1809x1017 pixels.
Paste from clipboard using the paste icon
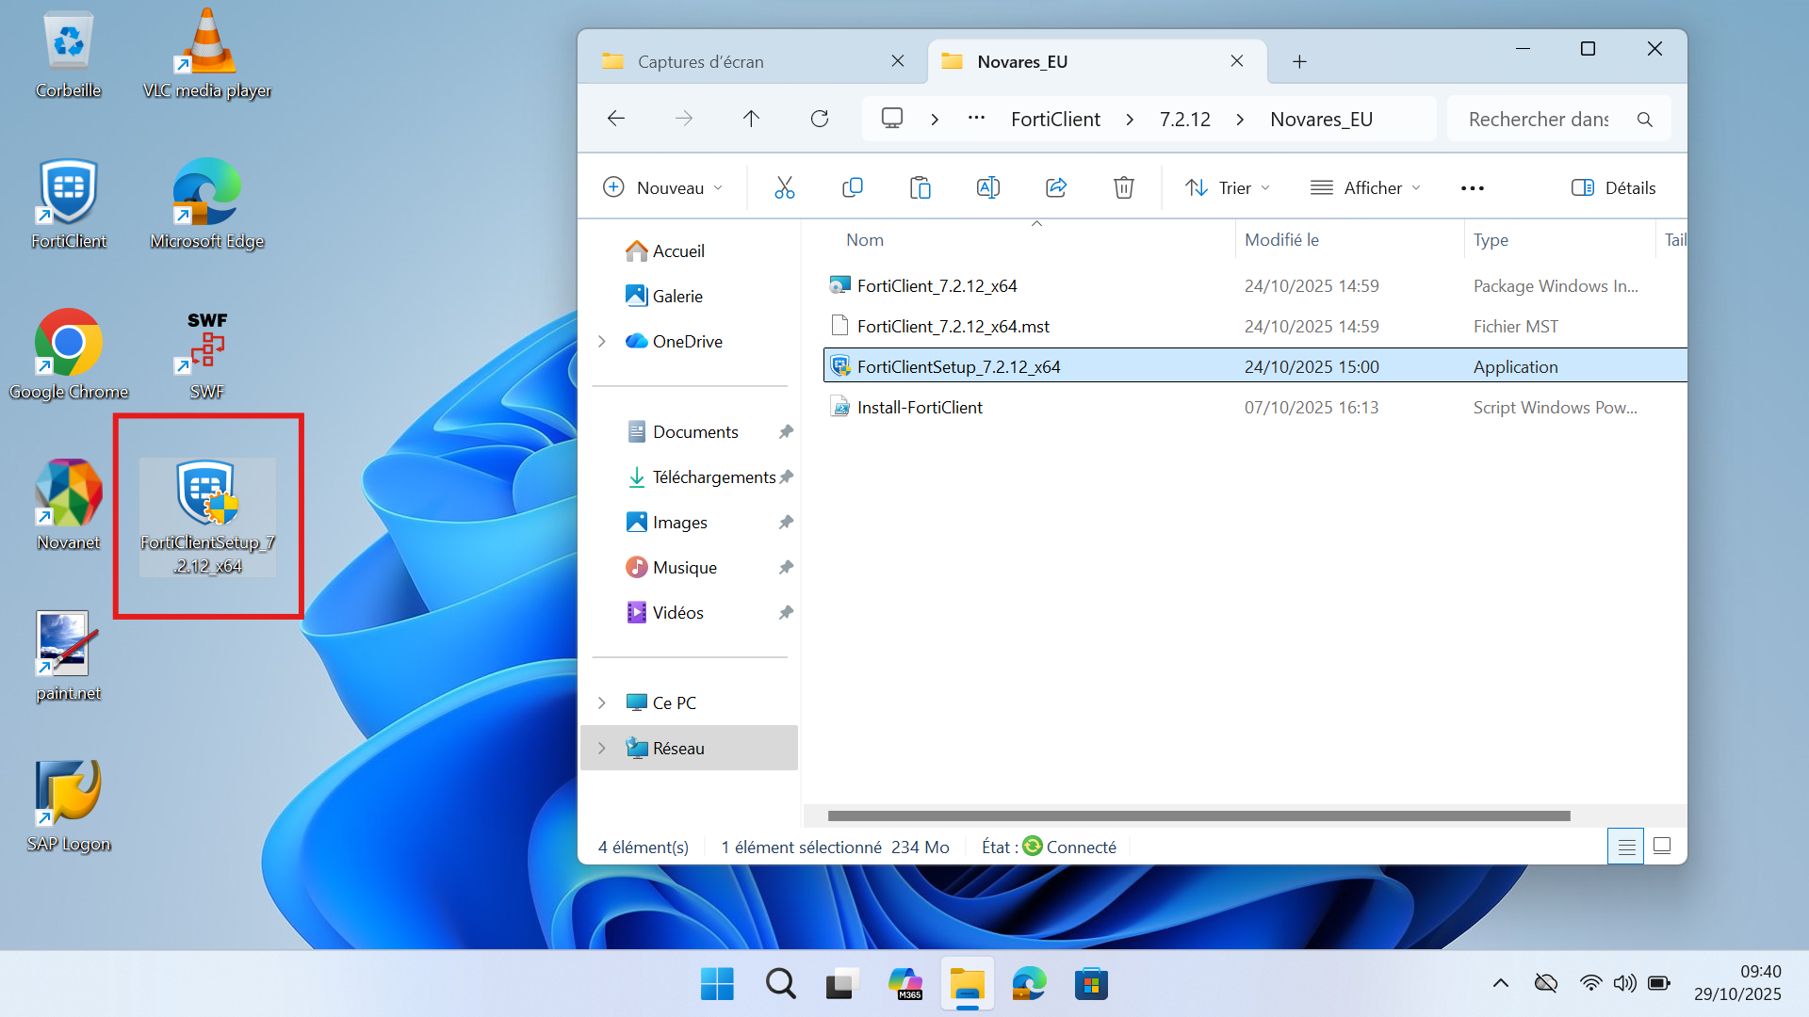point(921,187)
